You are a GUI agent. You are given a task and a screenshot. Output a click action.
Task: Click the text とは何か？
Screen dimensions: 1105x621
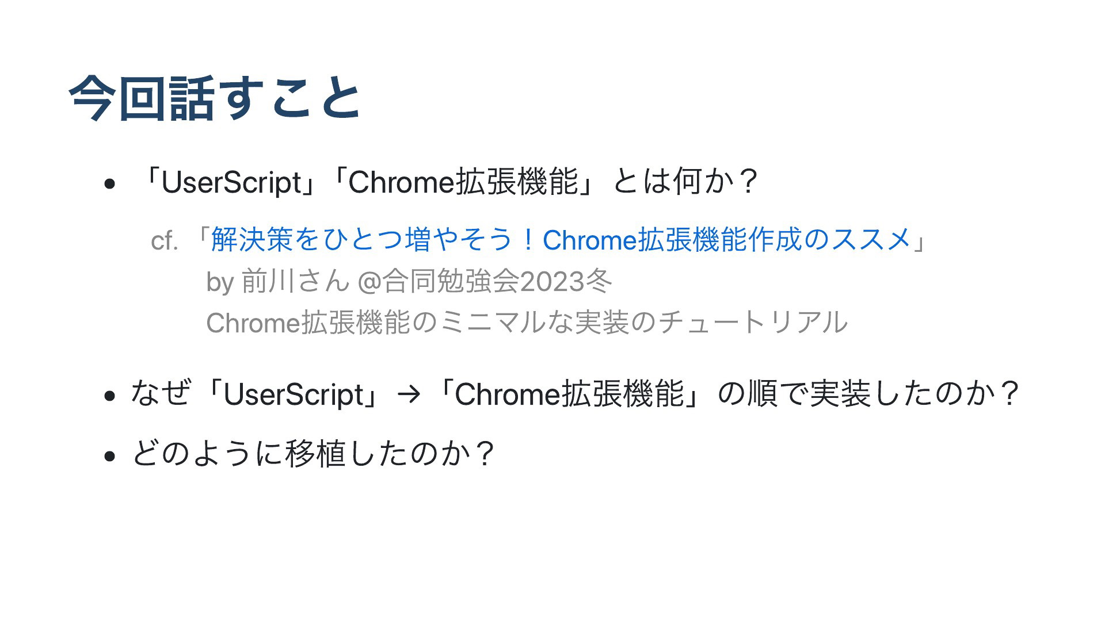click(x=685, y=182)
